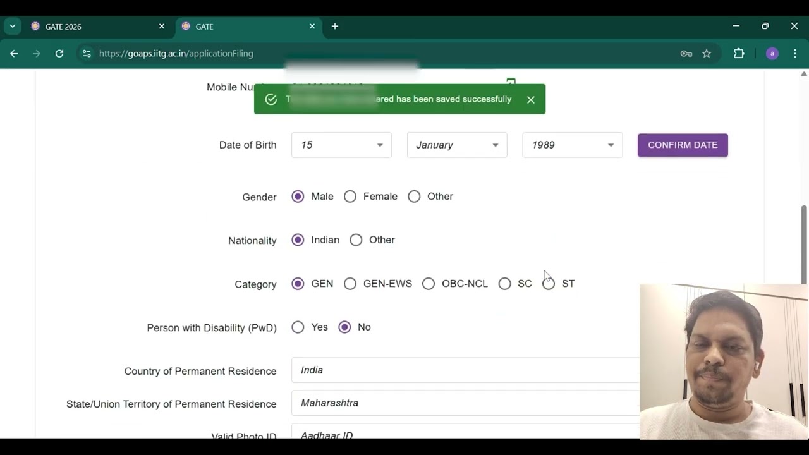809x455 pixels.
Task: Click the Country of Permanent Residence field
Action: click(465, 370)
